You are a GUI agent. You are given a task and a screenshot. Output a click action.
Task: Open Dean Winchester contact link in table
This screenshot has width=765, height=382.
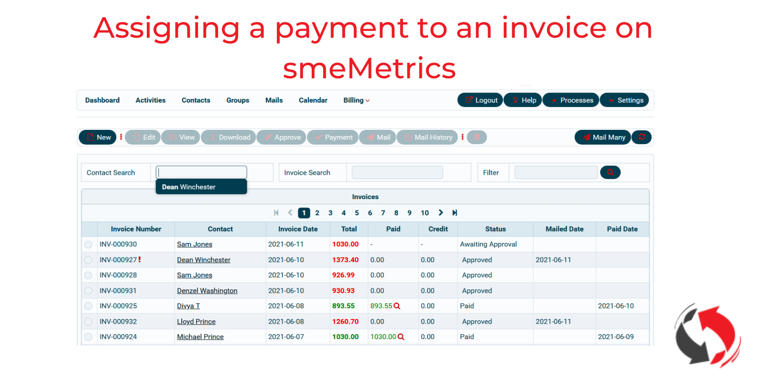point(204,260)
